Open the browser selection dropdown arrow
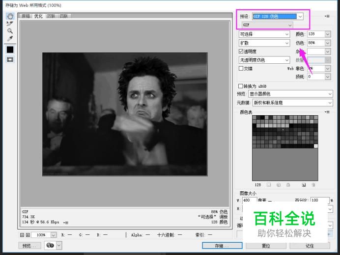The height and width of the screenshot is (255, 340). coord(59,246)
